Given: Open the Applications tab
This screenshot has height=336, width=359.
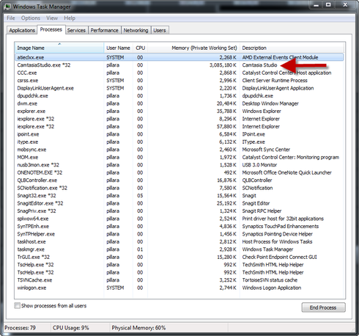Looking at the screenshot, I should pos(22,30).
